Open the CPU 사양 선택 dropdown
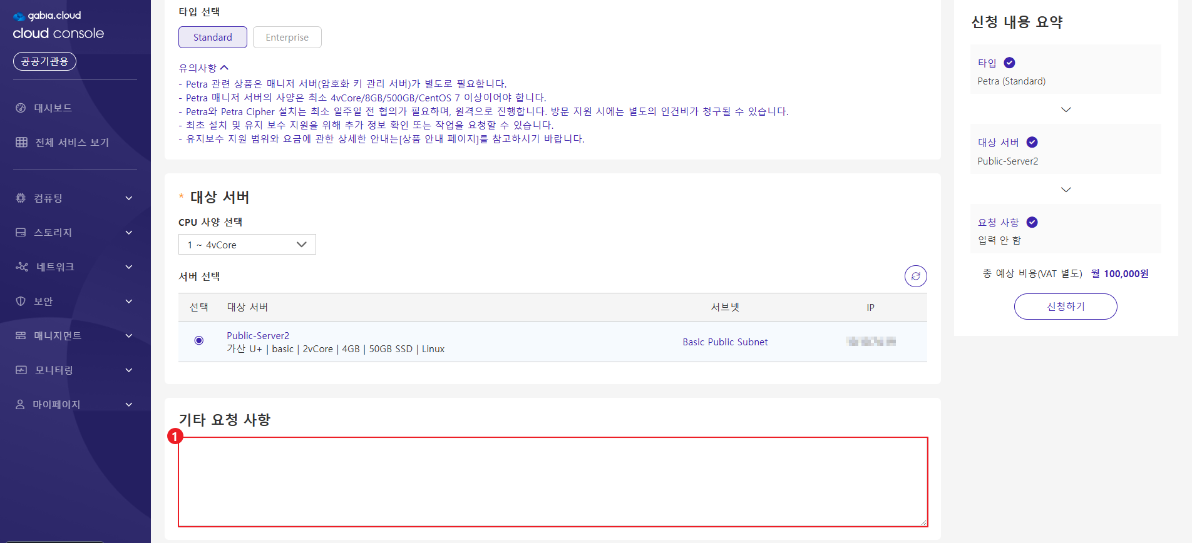 coord(247,245)
